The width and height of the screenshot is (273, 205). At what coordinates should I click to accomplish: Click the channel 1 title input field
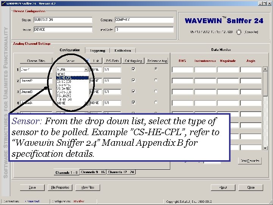coord(36,69)
